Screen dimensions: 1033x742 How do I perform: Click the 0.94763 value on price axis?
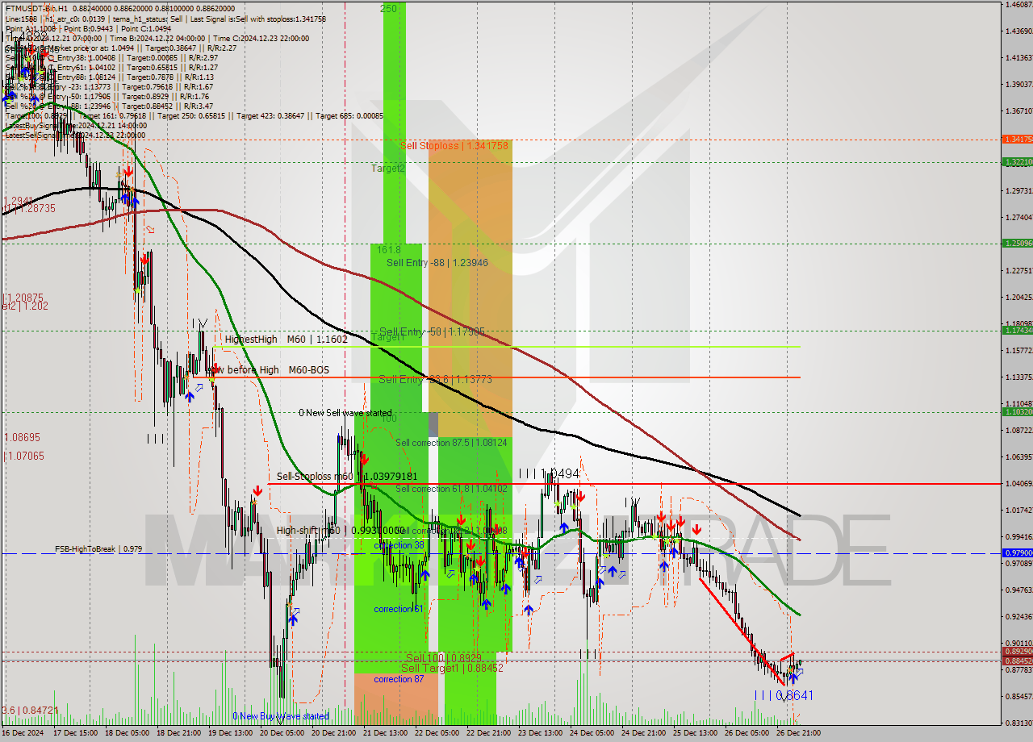pyautogui.click(x=1018, y=590)
